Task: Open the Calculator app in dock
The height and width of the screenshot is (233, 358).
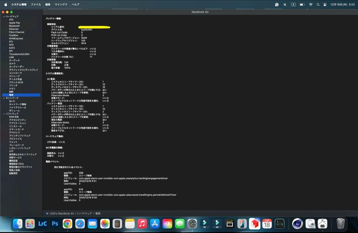Action: point(117,224)
